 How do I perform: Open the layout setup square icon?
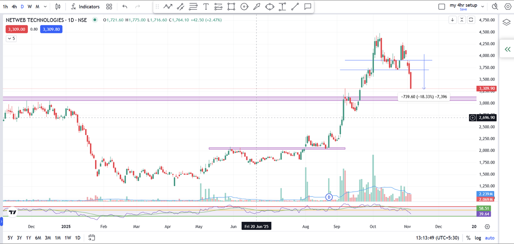(x=442, y=7)
